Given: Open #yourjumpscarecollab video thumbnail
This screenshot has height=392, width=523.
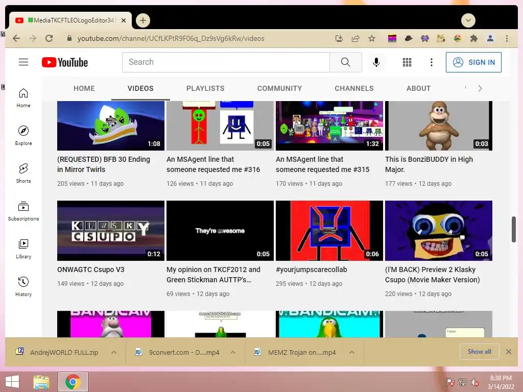Looking at the screenshot, I should click(x=329, y=231).
